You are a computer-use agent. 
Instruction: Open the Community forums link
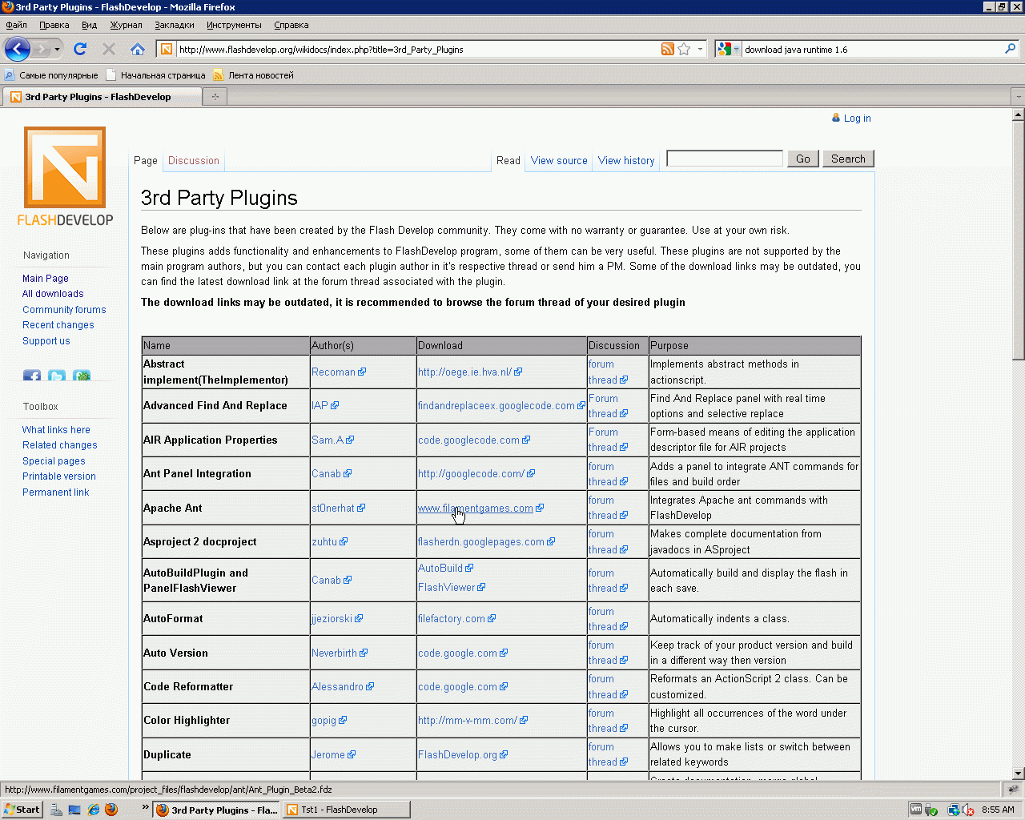point(64,310)
